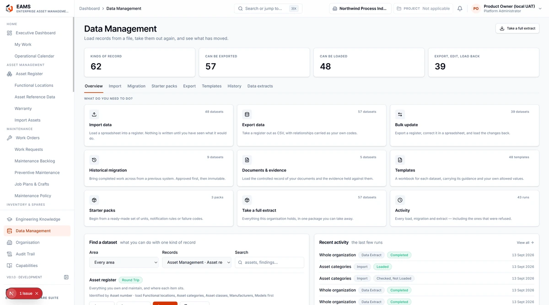The image size is (549, 305).
Task: Click the Round Trip badge on Asset register
Action: click(130, 280)
